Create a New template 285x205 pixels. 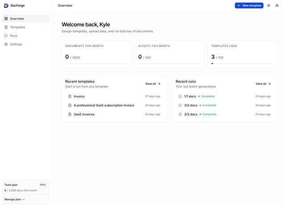point(249,5)
